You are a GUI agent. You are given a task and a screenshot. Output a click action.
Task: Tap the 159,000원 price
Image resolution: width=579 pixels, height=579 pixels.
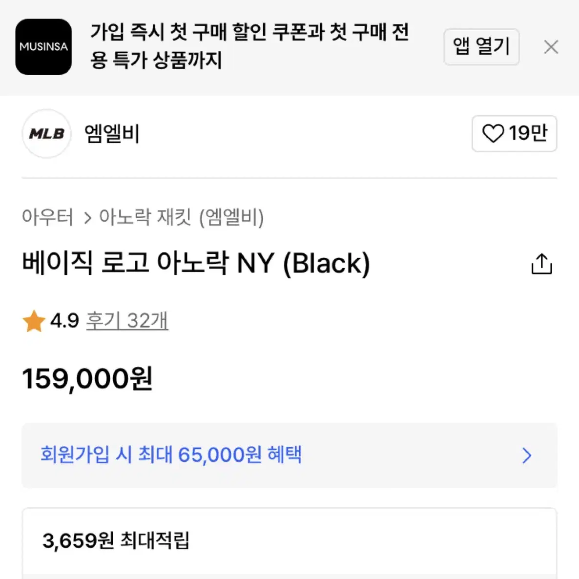pyautogui.click(x=87, y=379)
